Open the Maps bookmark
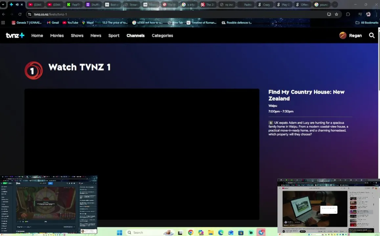Image resolution: width=380 pixels, height=236 pixels. point(88,23)
